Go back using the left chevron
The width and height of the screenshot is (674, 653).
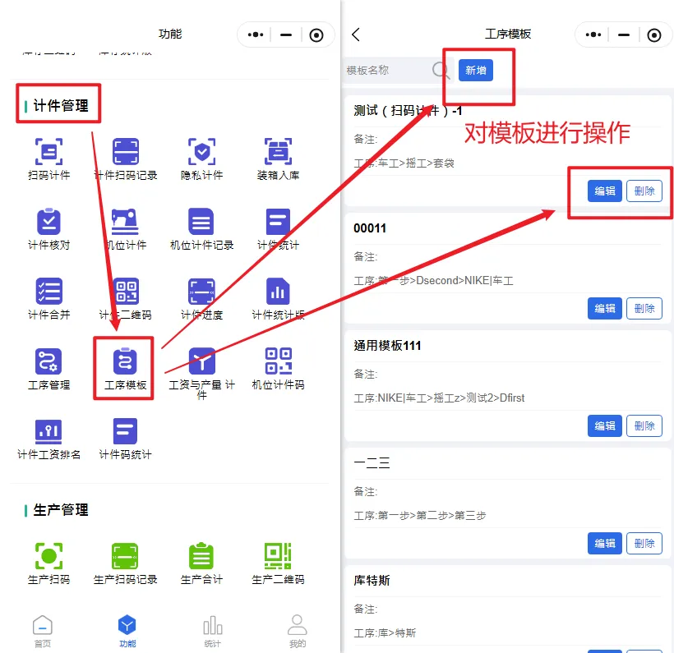pyautogui.click(x=356, y=34)
